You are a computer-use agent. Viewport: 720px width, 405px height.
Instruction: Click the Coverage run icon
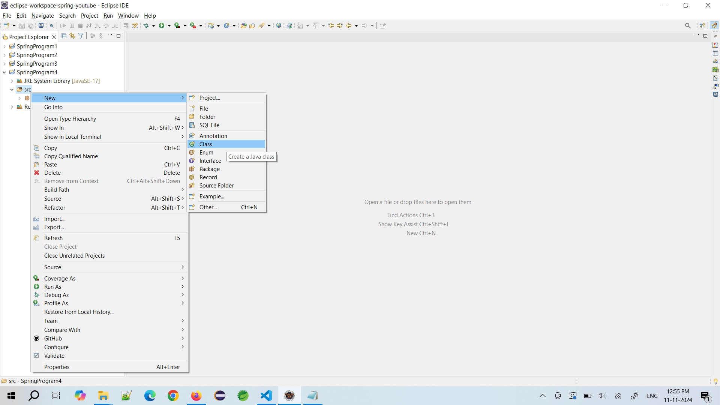177,25
